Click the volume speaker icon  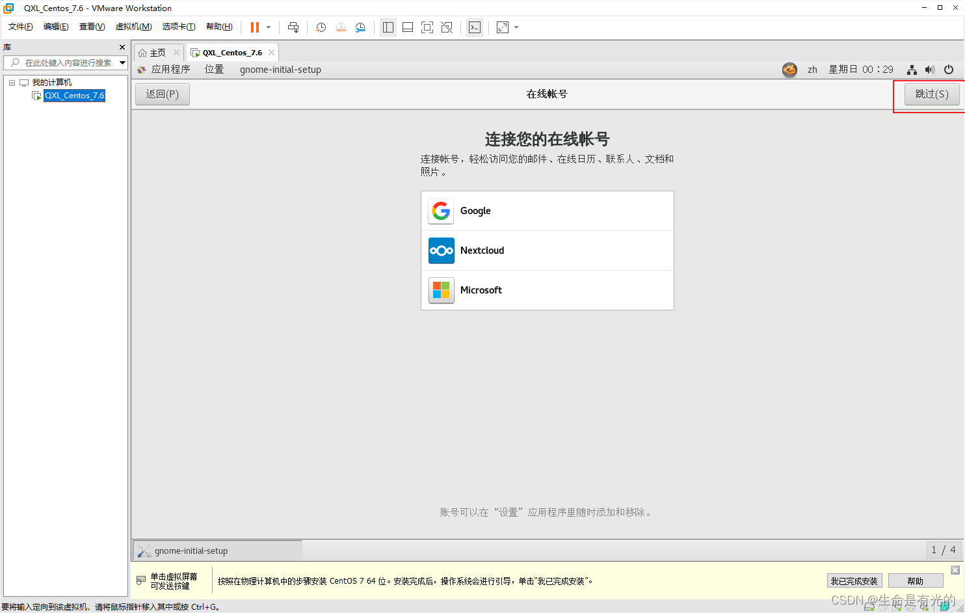point(930,70)
